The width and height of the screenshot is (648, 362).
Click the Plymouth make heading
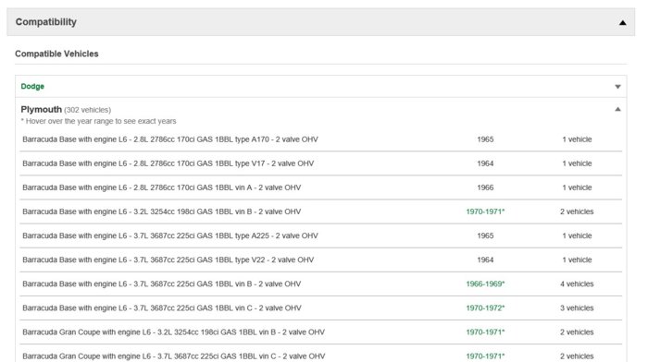pos(41,109)
